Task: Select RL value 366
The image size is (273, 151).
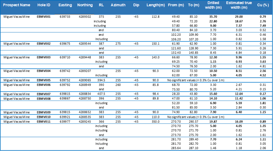Action: [x=101, y=121]
